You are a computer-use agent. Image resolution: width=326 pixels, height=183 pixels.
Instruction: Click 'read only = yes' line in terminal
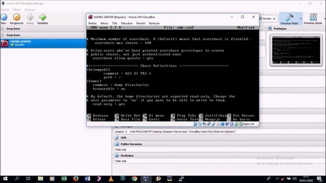point(109,104)
